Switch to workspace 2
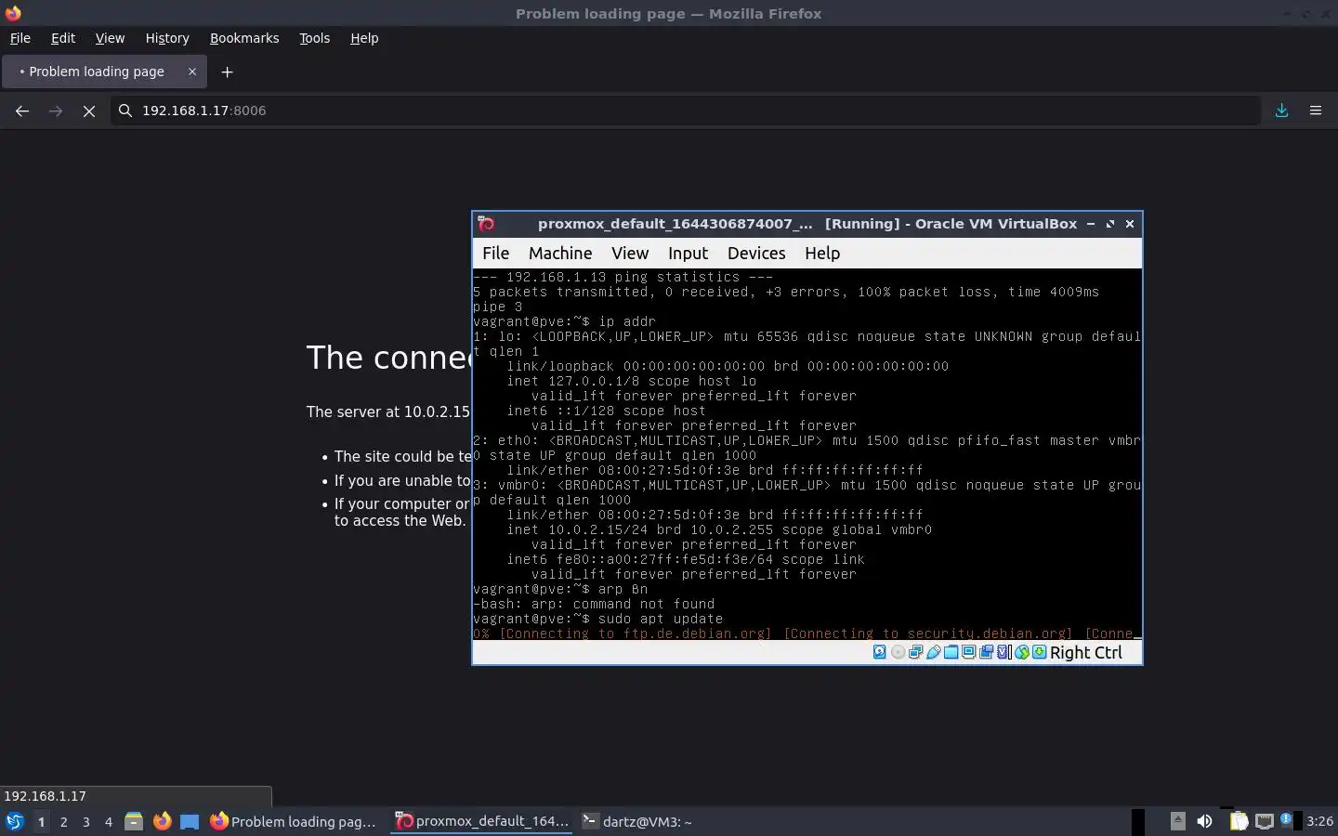The image size is (1338, 836). [63, 822]
